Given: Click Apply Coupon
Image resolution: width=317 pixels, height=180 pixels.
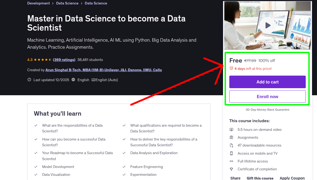Looking at the screenshot, I should (x=292, y=178).
